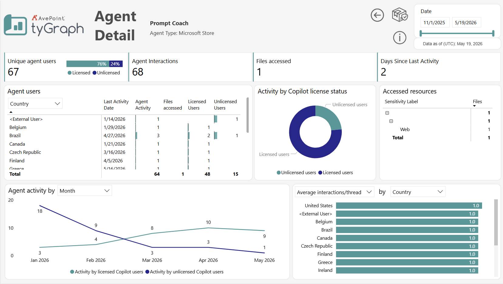This screenshot has height=284, width=503.
Task: Click the Agent Interactions value 68
Action: 138,72
